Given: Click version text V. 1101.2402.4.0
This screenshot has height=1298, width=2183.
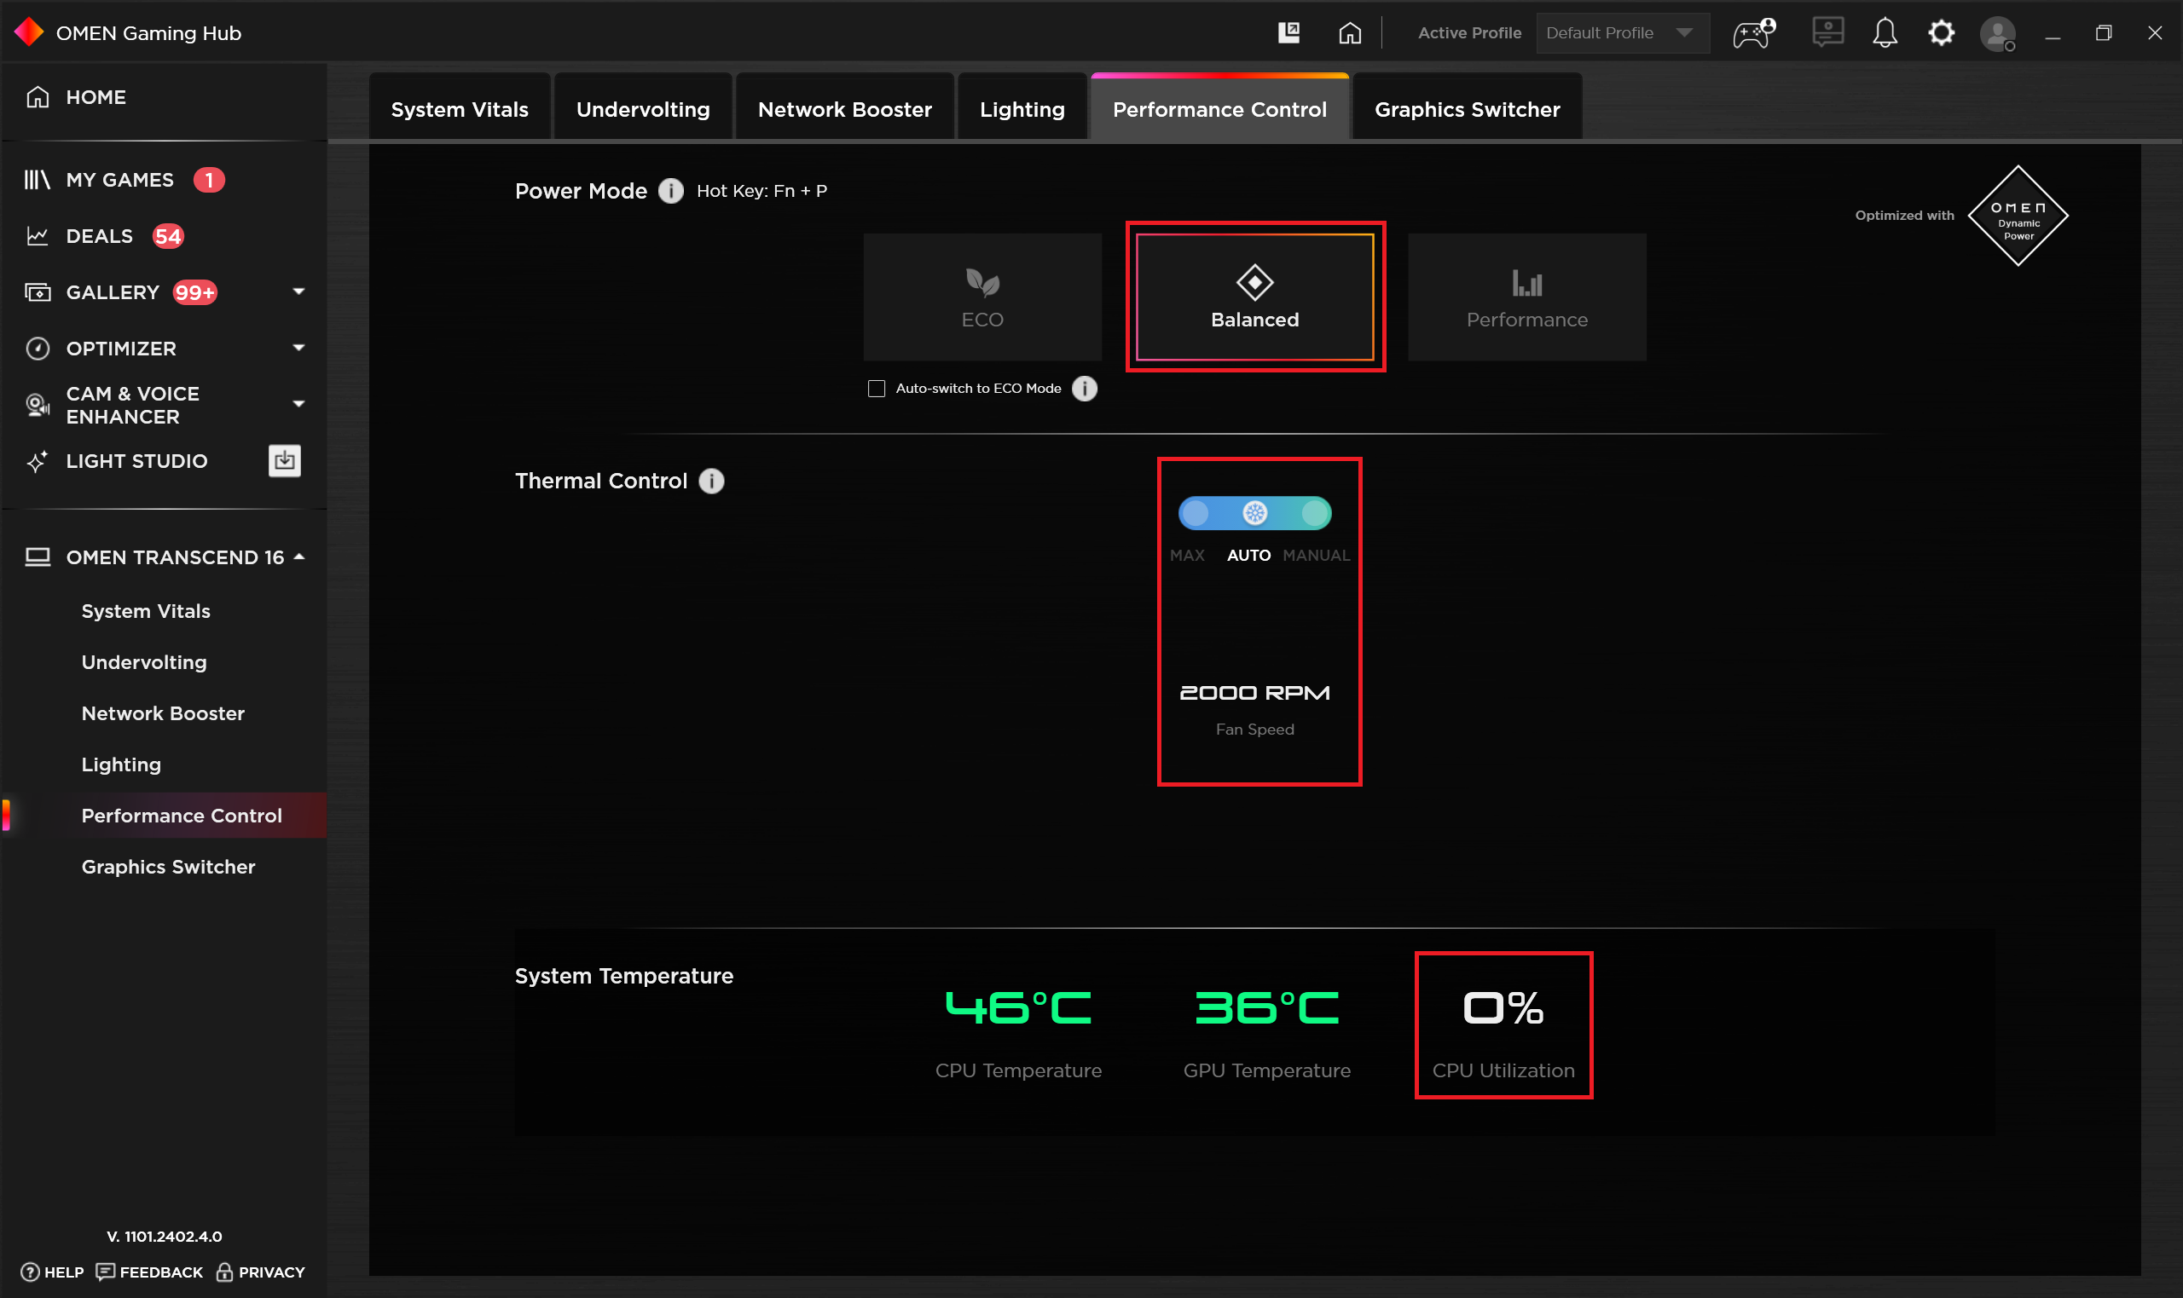Looking at the screenshot, I should (x=165, y=1236).
